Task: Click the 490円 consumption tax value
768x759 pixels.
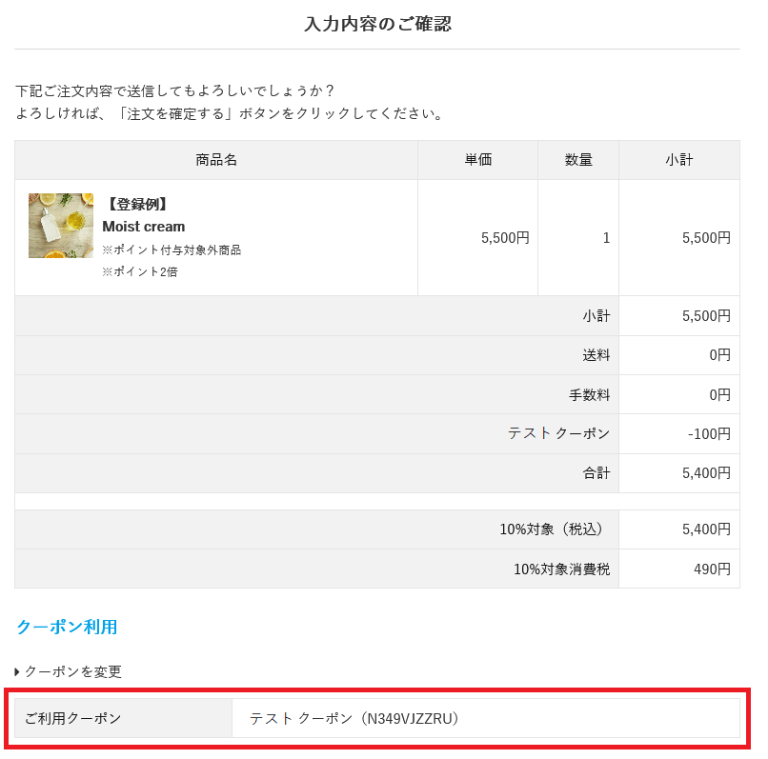Action: [x=712, y=569]
